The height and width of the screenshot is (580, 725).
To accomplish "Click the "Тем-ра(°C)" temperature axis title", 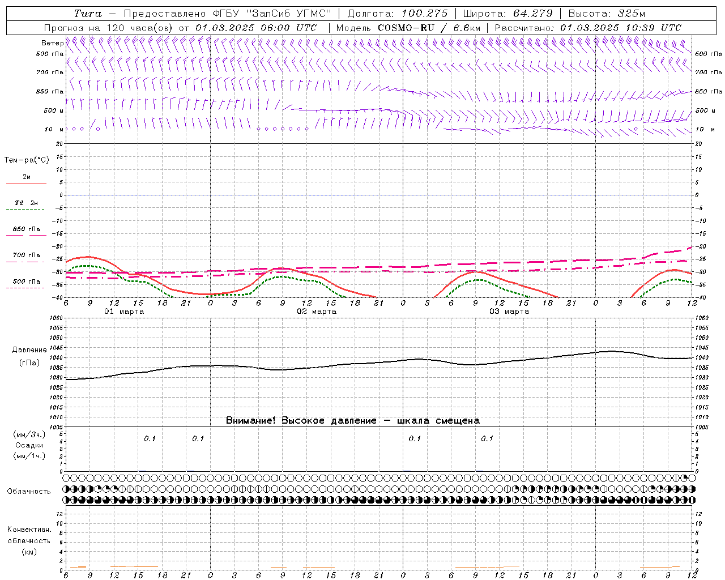I will [27, 160].
